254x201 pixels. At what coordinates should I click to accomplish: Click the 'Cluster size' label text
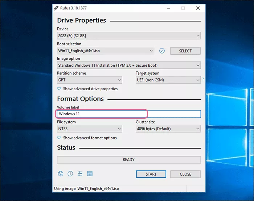[145, 122]
